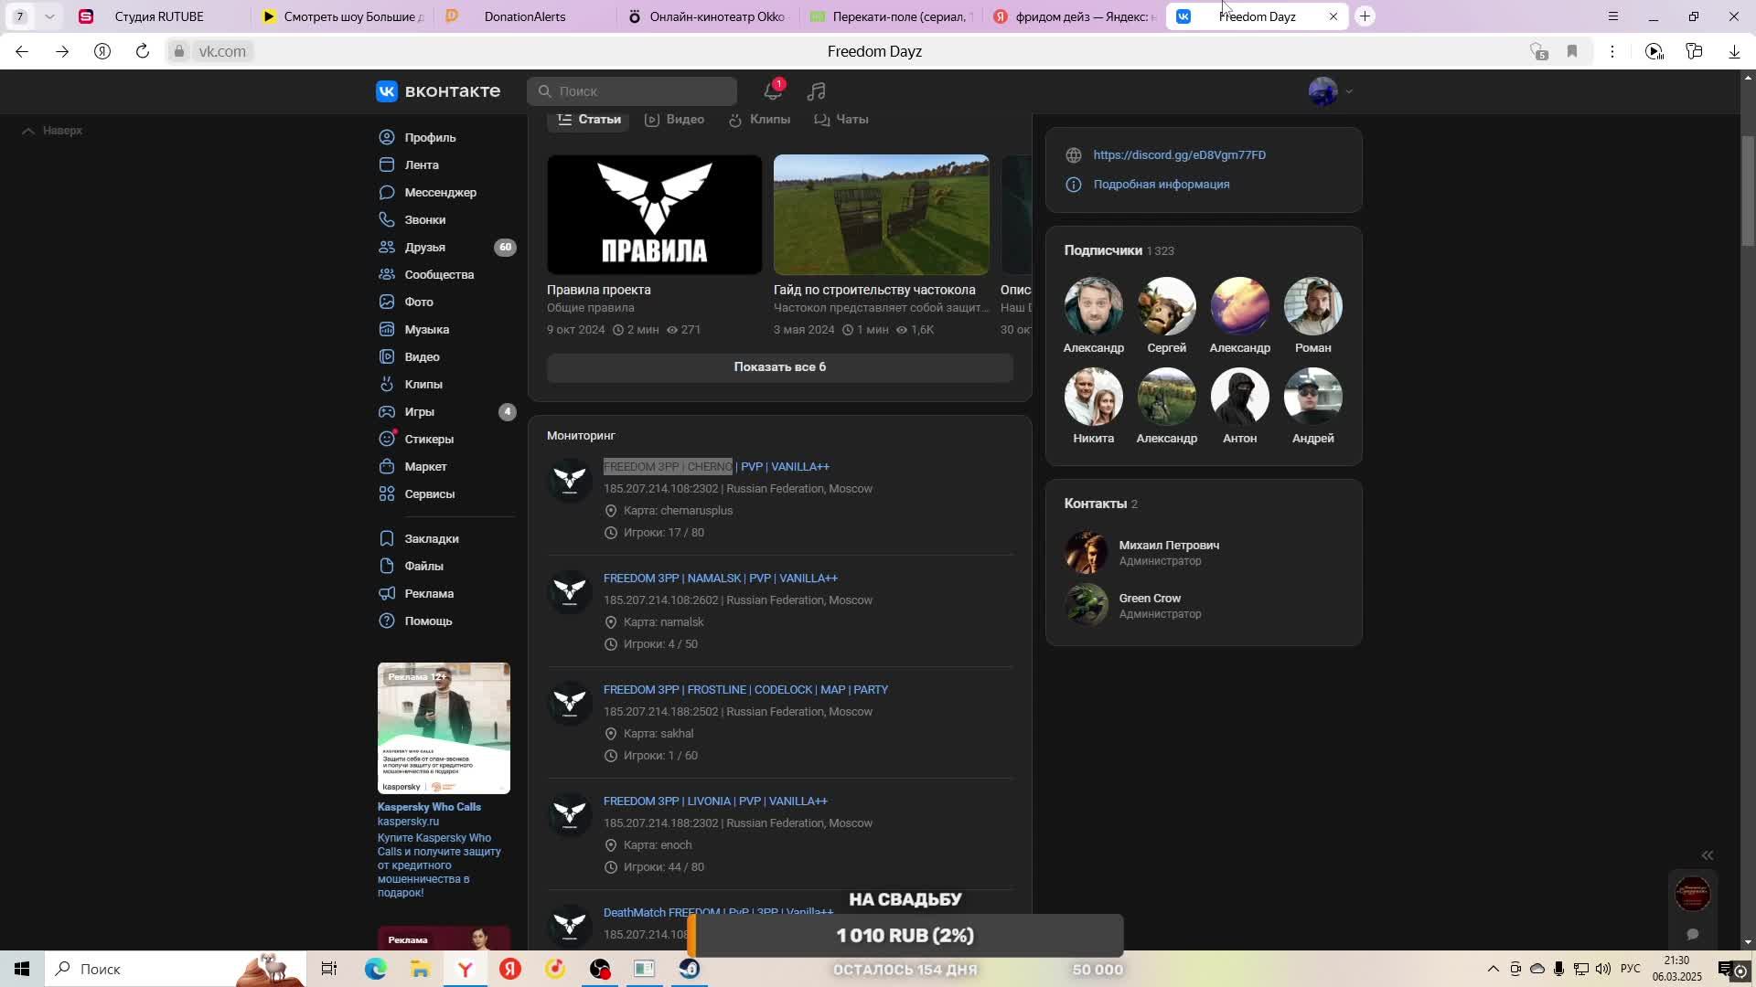Open the Discord invite link

1179,154
